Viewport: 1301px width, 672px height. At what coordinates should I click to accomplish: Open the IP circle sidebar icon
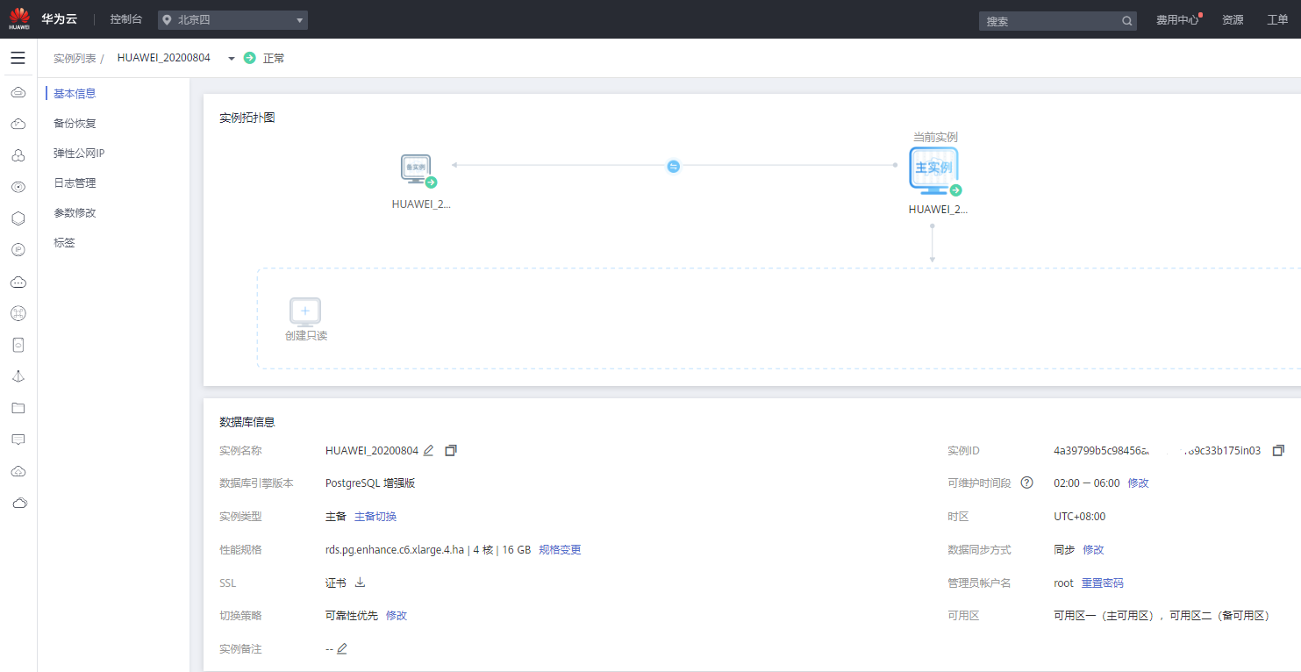tap(18, 250)
